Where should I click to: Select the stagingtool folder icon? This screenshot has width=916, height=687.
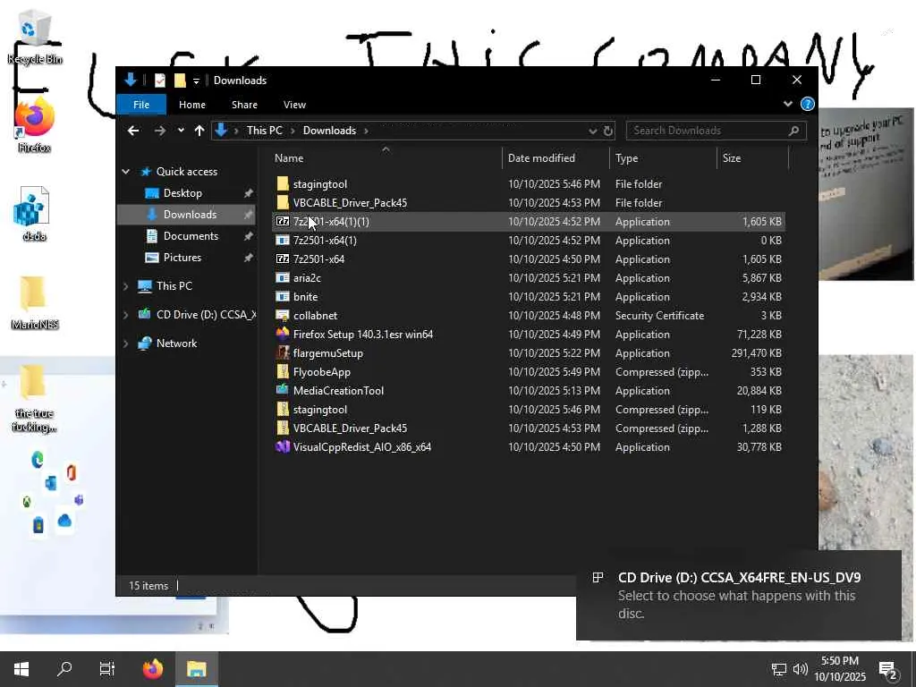[283, 184]
